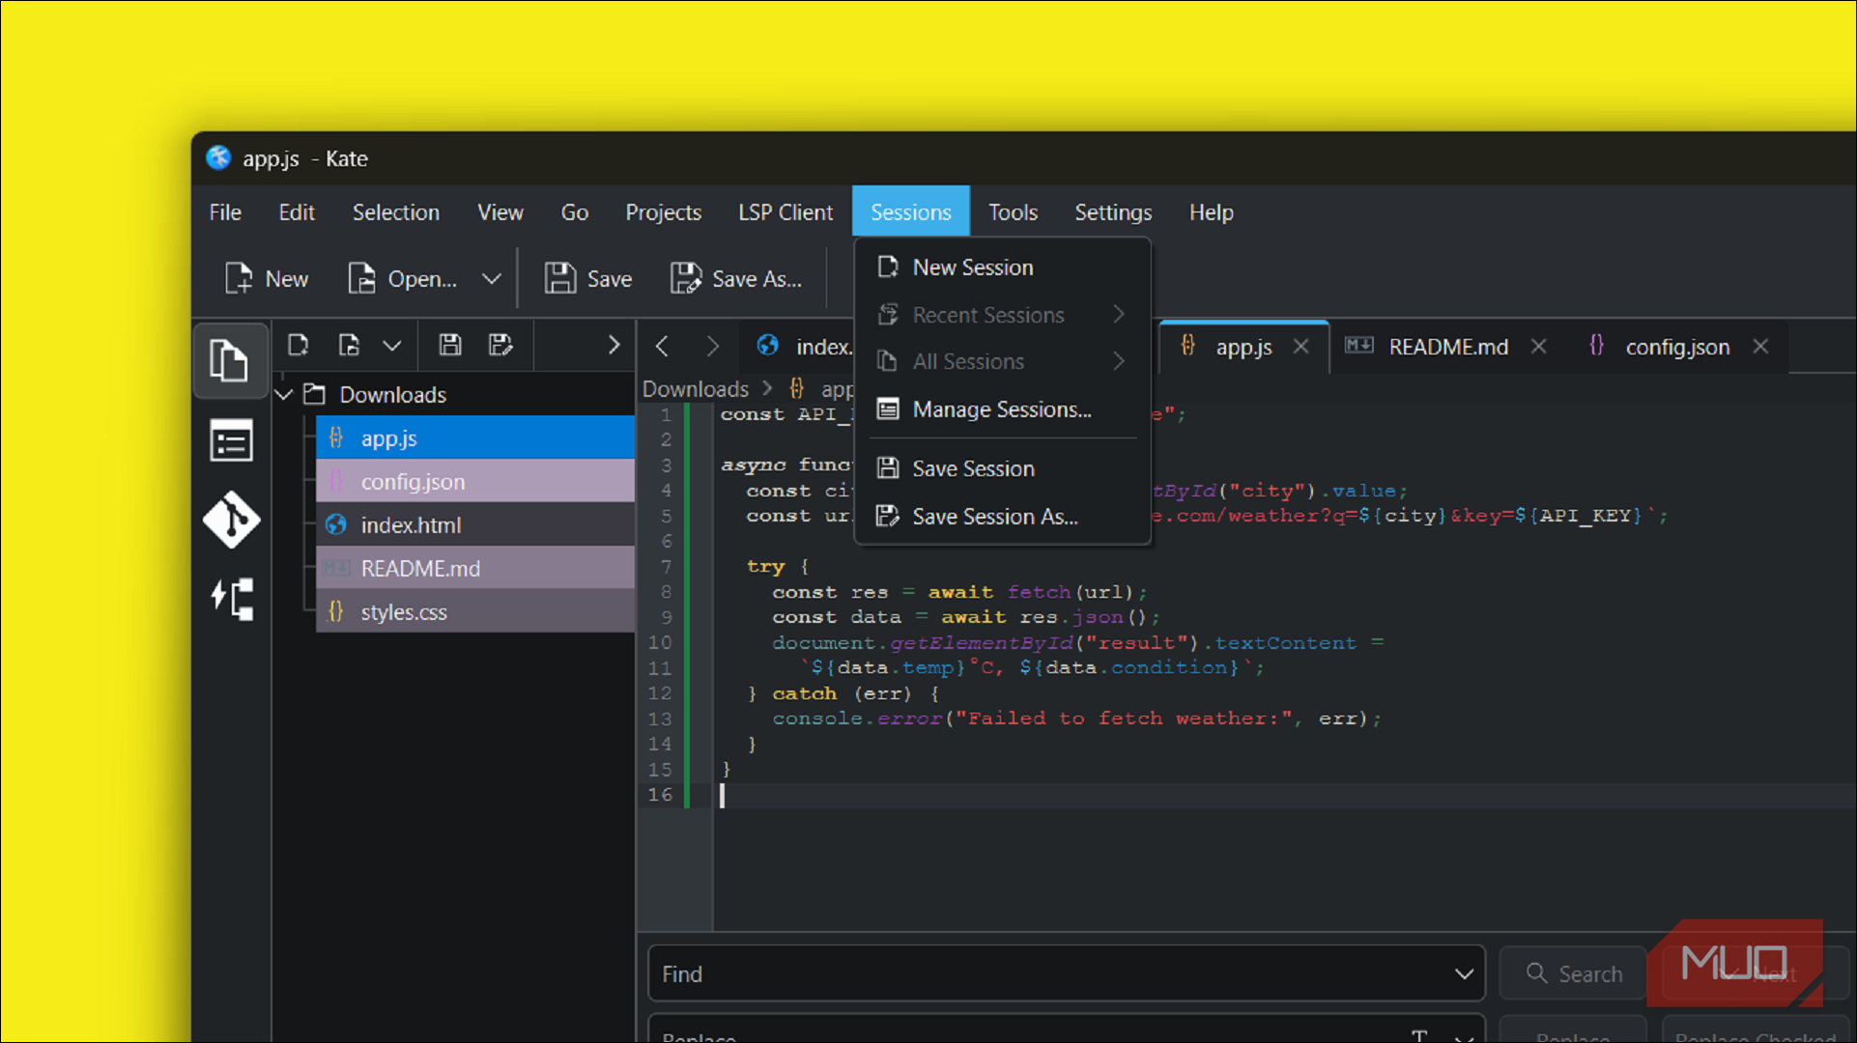Close the open Sessions menu
This screenshot has width=1857, height=1043.
911,211
